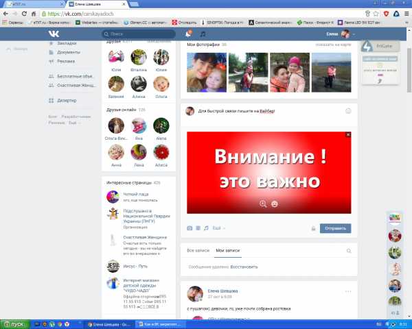Click the Отправить button
412x329 pixels.
pos(335,228)
